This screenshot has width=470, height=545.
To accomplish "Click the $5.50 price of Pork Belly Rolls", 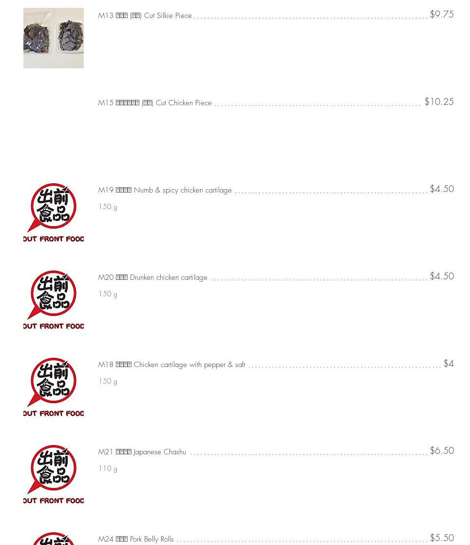I will point(442,538).
